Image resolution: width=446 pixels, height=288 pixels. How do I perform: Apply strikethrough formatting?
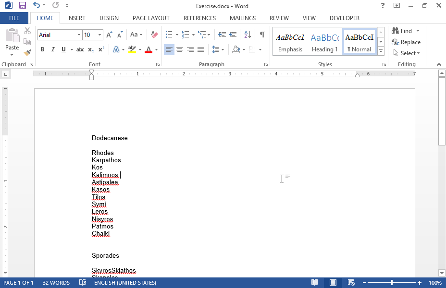pyautogui.click(x=80, y=49)
